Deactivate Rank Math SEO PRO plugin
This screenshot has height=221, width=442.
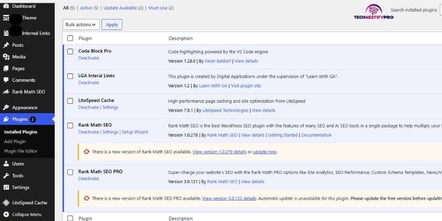pos(88,178)
